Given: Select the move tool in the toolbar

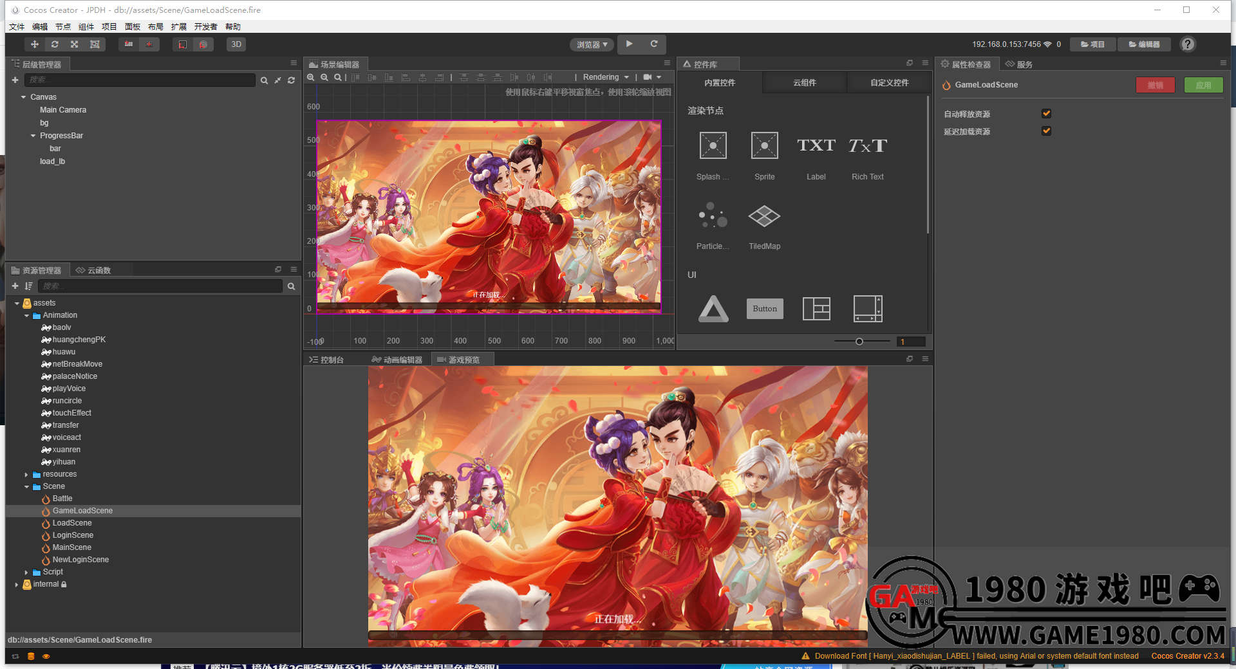Looking at the screenshot, I should (x=35, y=44).
